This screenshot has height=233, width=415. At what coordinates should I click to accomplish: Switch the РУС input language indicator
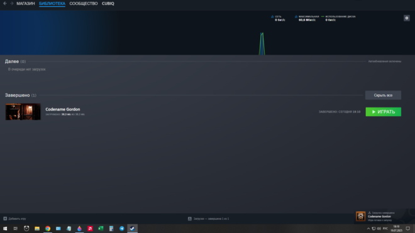[x=385, y=229]
